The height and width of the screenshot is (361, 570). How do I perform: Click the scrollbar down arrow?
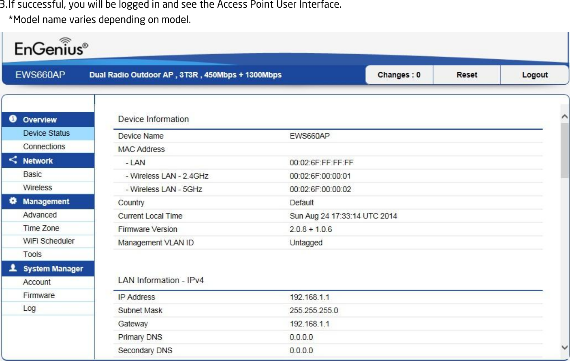565,347
